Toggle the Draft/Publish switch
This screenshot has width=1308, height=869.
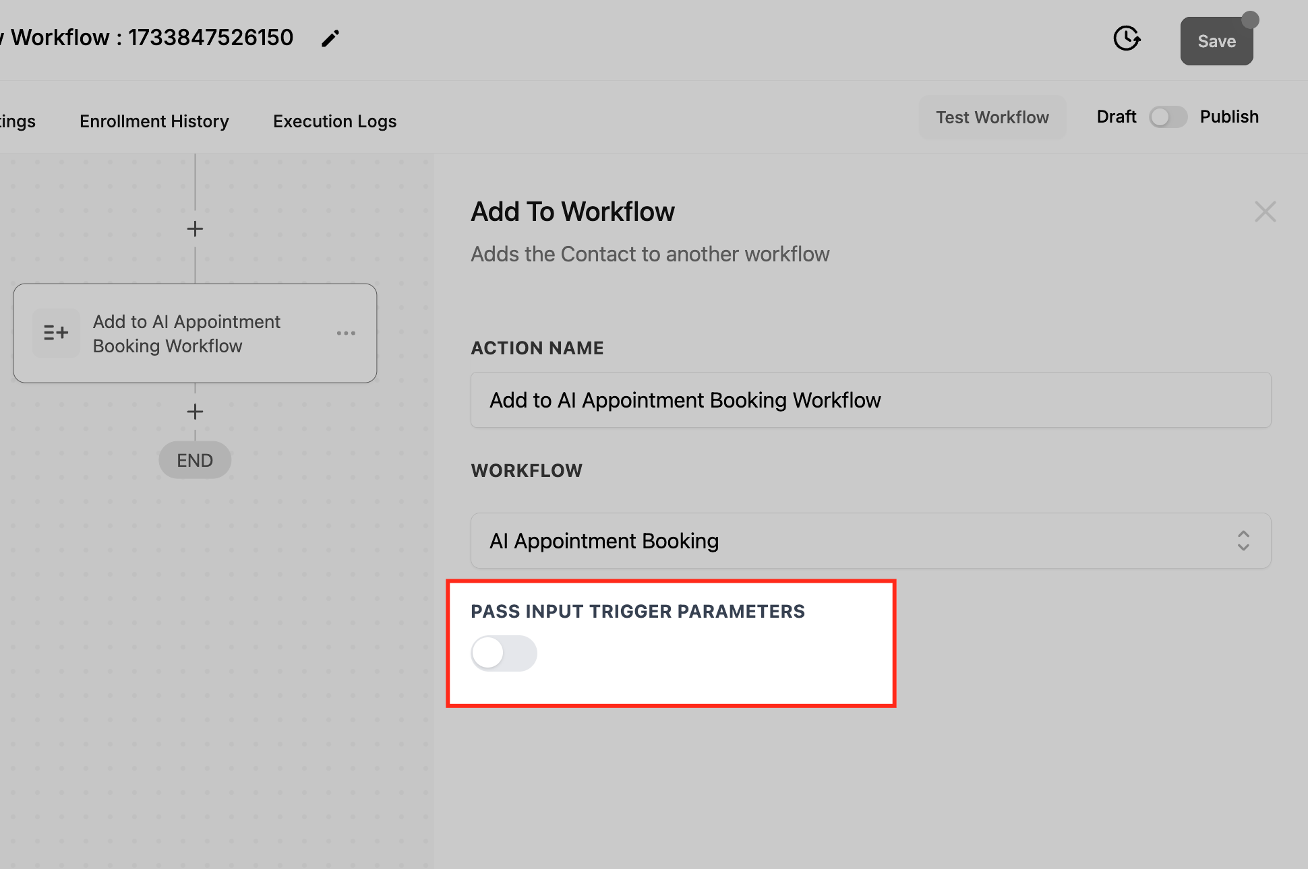pos(1168,117)
